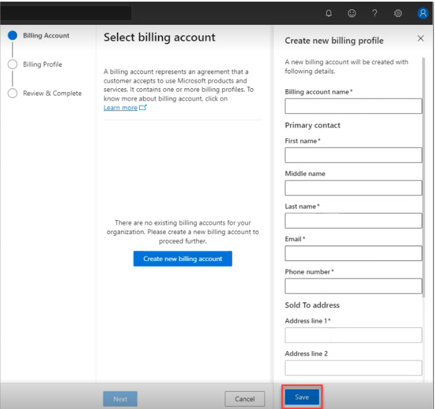Open the settings gear icon
Image resolution: width=435 pixels, height=409 pixels.
pyautogui.click(x=398, y=13)
